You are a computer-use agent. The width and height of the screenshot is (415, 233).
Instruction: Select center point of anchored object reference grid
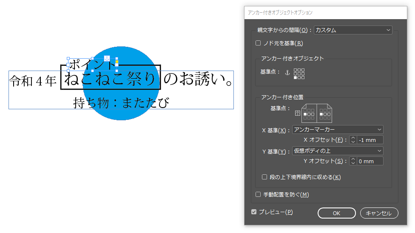(299, 74)
